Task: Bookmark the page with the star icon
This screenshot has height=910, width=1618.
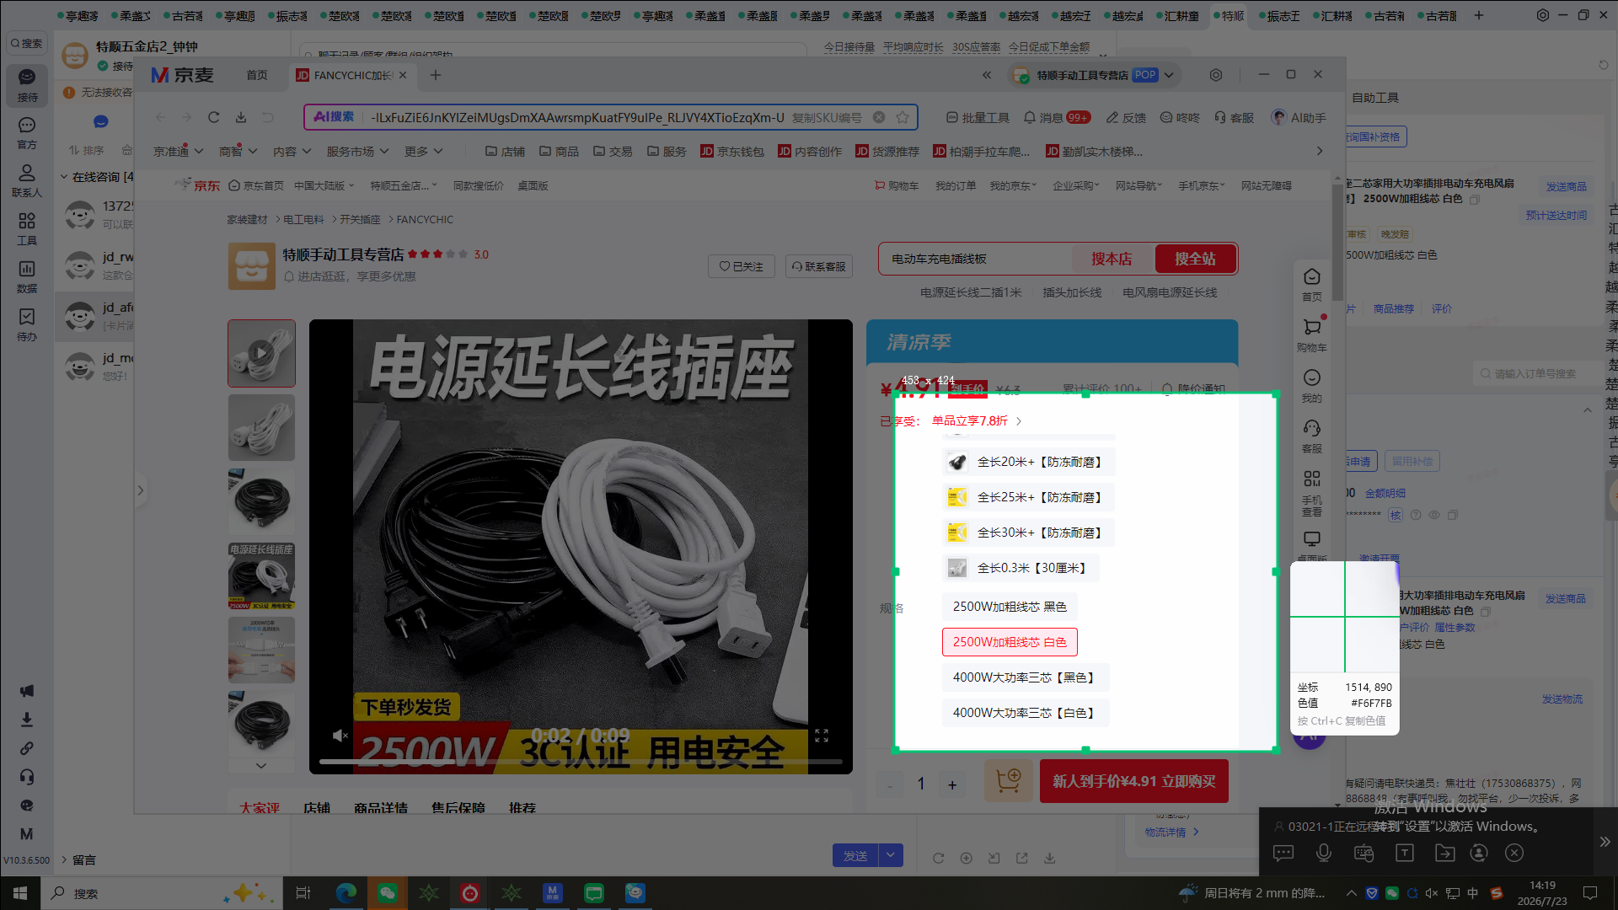Action: [903, 118]
